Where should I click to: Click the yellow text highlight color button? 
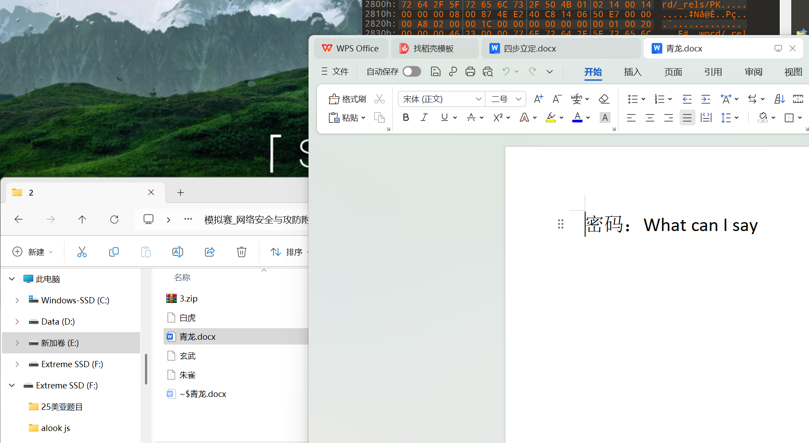(551, 118)
